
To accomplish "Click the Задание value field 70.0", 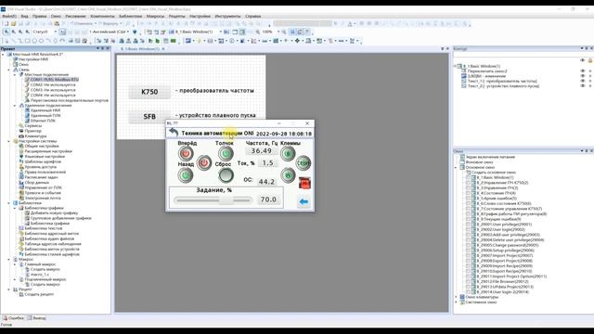I will click(x=268, y=199).
